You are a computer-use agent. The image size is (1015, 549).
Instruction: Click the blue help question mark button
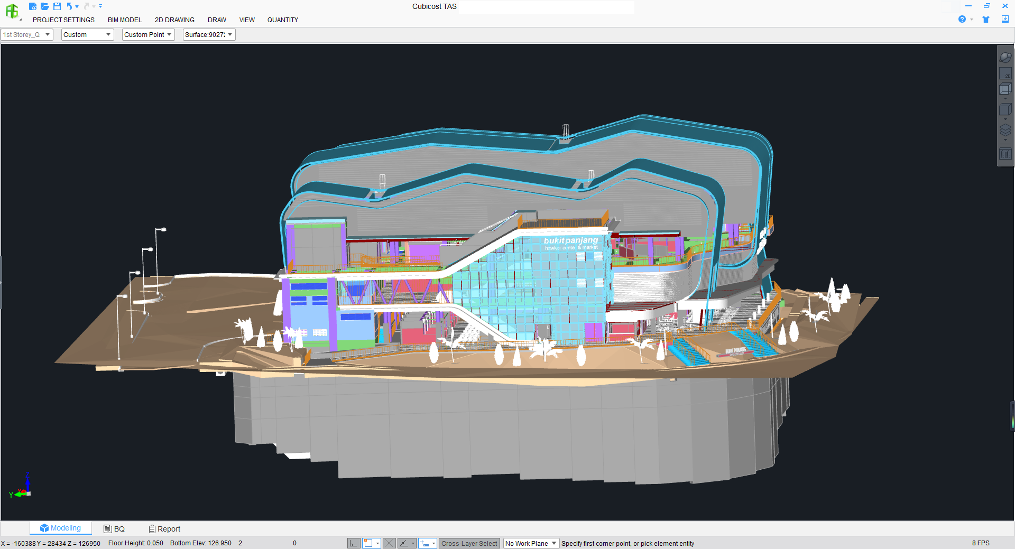point(962,20)
